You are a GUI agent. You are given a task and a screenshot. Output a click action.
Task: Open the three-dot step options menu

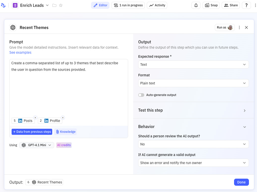[x=239, y=27]
